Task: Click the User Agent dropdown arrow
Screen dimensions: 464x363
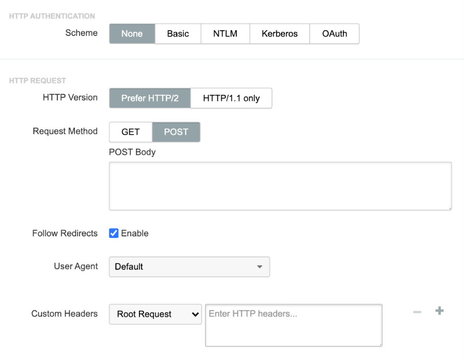Action: click(259, 267)
